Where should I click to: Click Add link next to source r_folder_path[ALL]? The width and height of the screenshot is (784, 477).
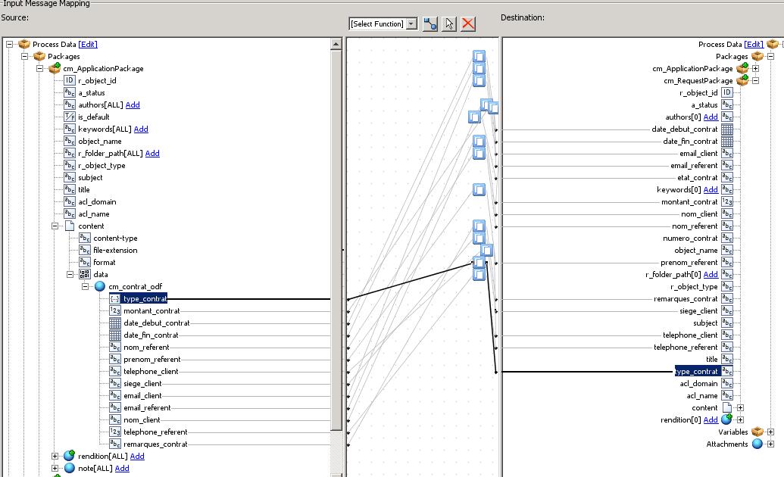(152, 154)
